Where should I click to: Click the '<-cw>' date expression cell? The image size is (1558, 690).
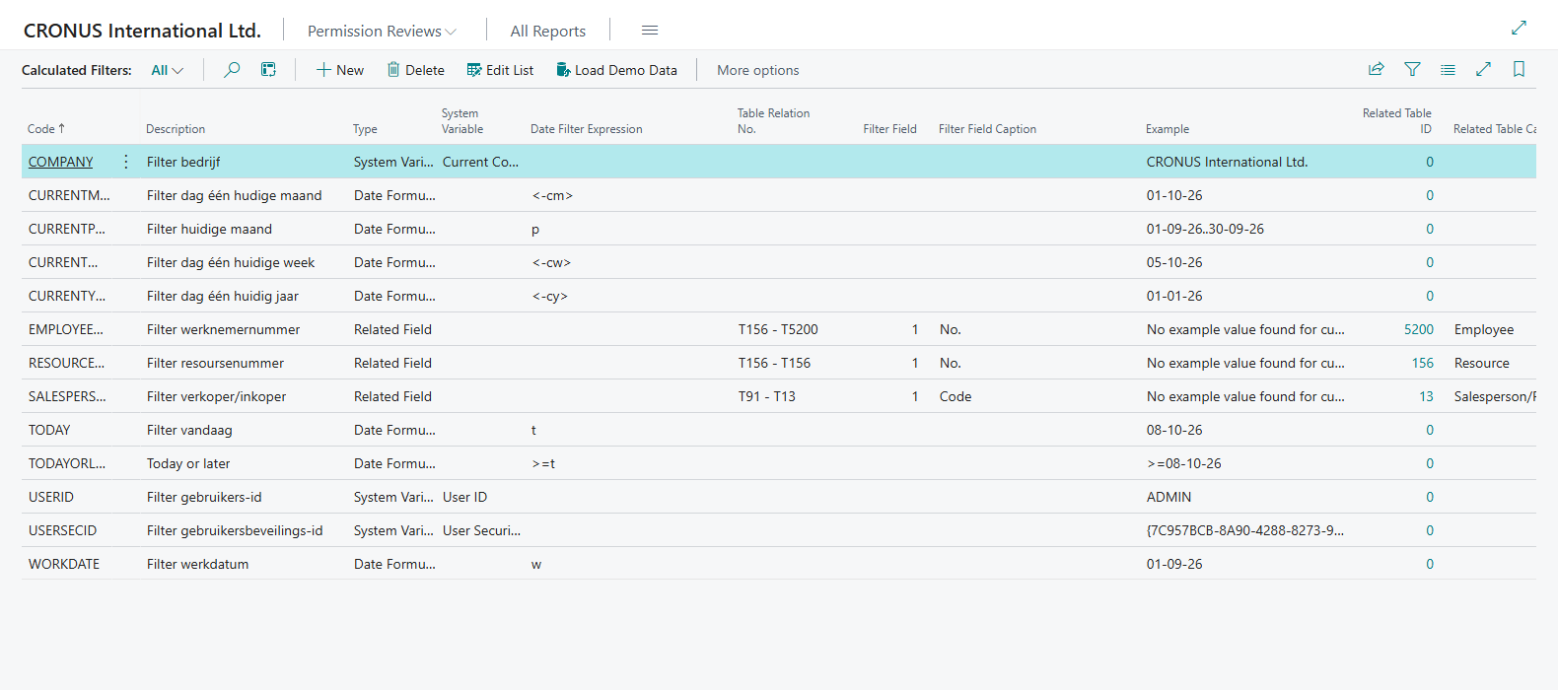click(x=551, y=262)
